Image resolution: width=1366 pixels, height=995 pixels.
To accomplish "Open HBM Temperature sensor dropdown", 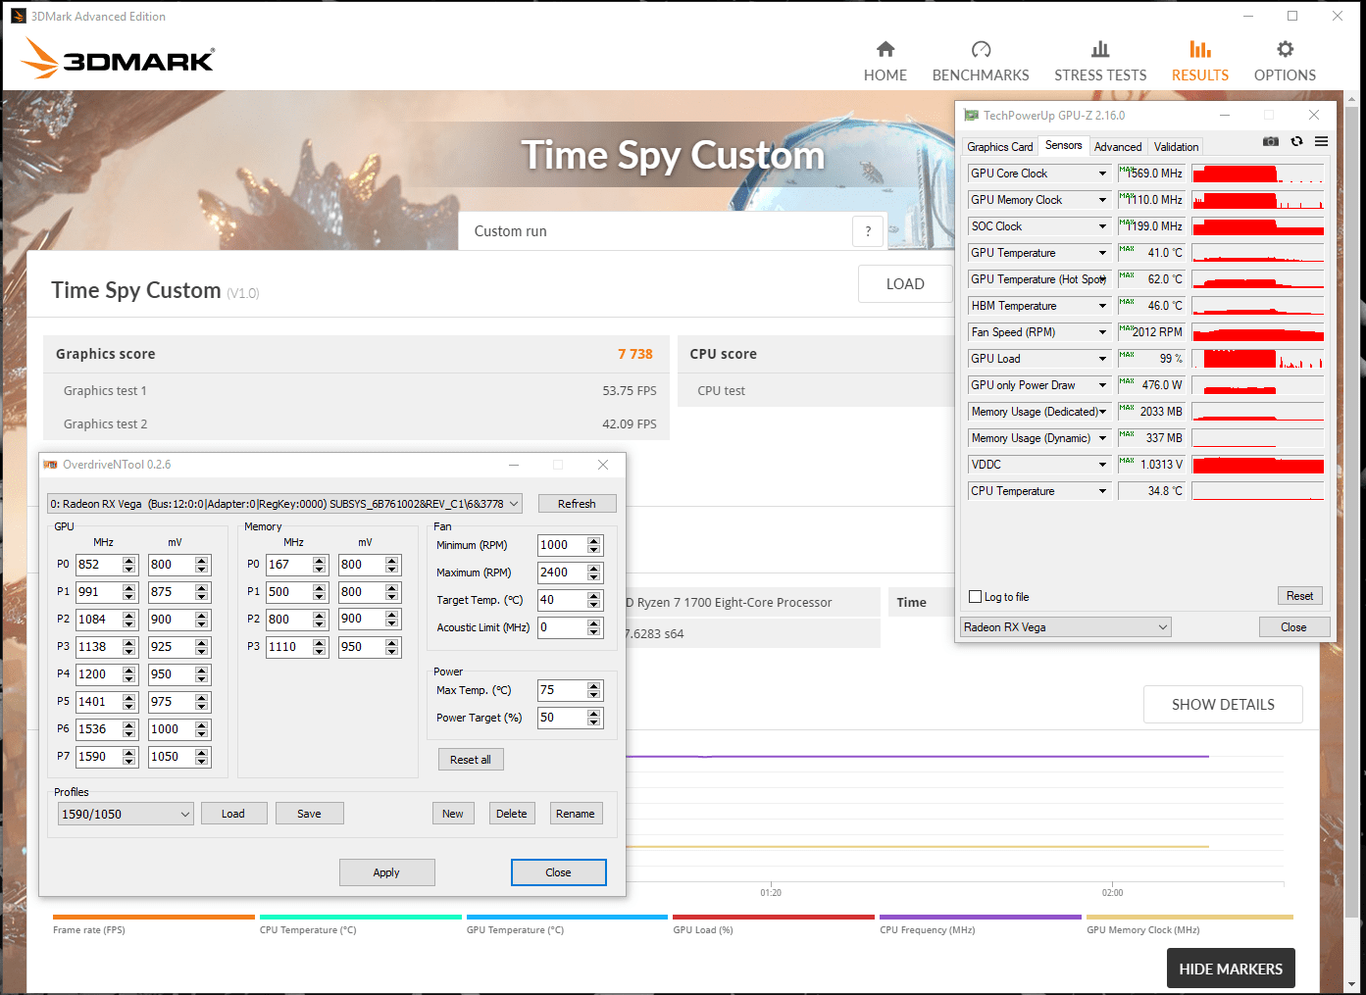I will pyautogui.click(x=1102, y=306).
